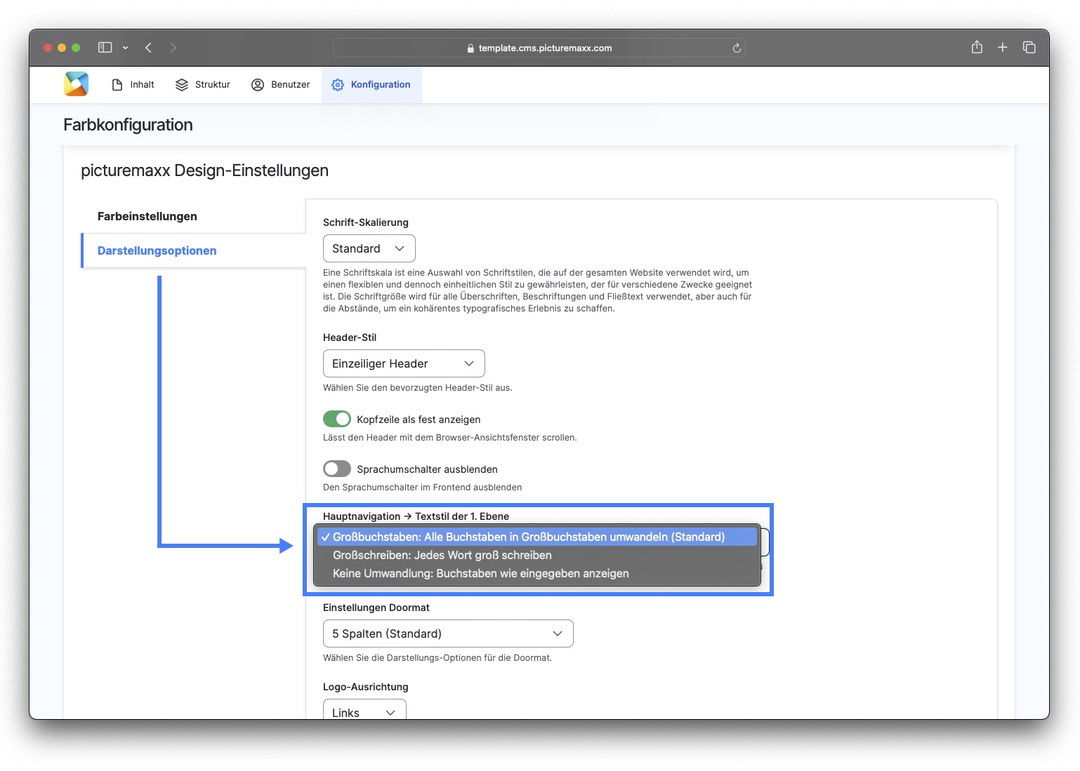Reload the page with the refresh icon
This screenshot has height=771, width=1080.
click(737, 48)
